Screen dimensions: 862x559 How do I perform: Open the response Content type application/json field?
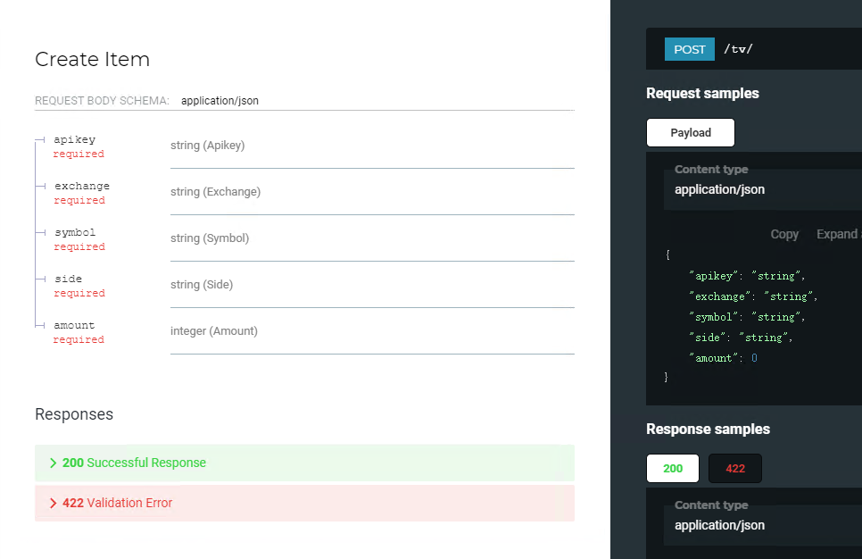tap(763, 525)
